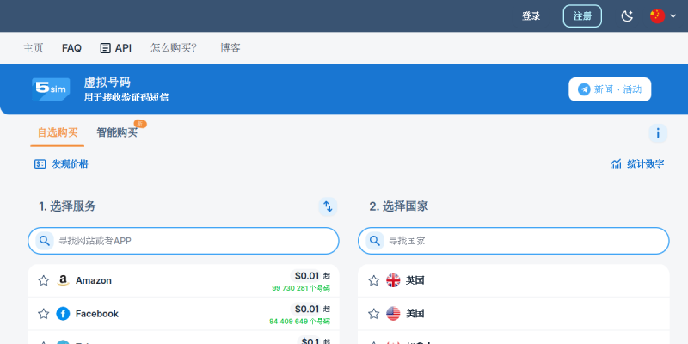Select the 英国 country label

(x=415, y=280)
